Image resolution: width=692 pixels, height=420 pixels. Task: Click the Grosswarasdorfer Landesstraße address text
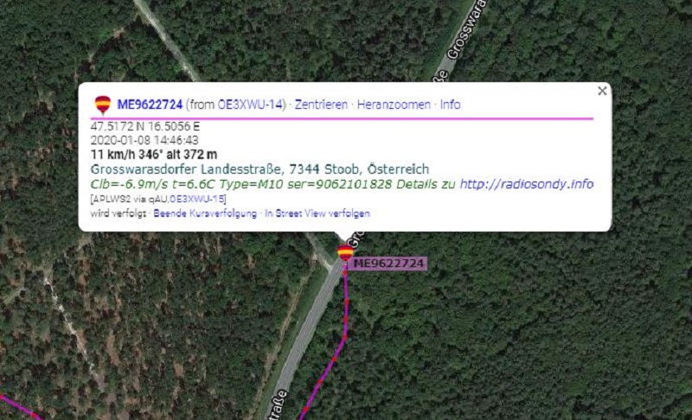259,169
